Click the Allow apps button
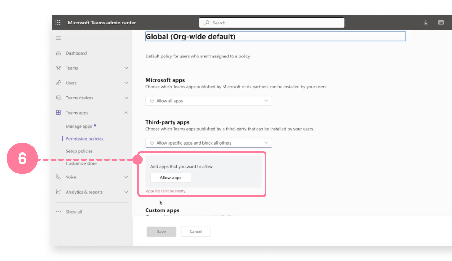This screenshot has width=452, height=261. click(170, 178)
